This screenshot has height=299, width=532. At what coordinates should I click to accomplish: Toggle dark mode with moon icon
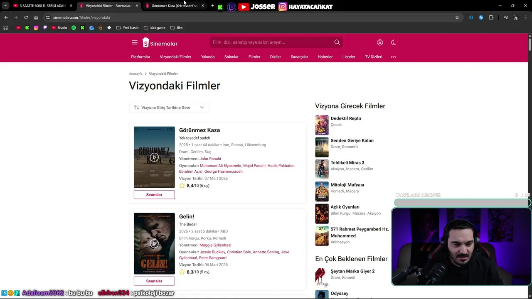click(x=393, y=42)
